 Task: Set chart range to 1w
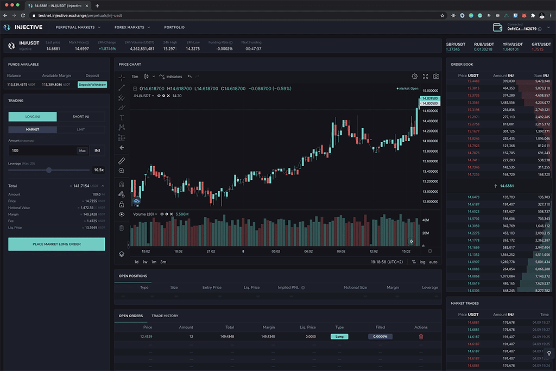click(x=144, y=262)
